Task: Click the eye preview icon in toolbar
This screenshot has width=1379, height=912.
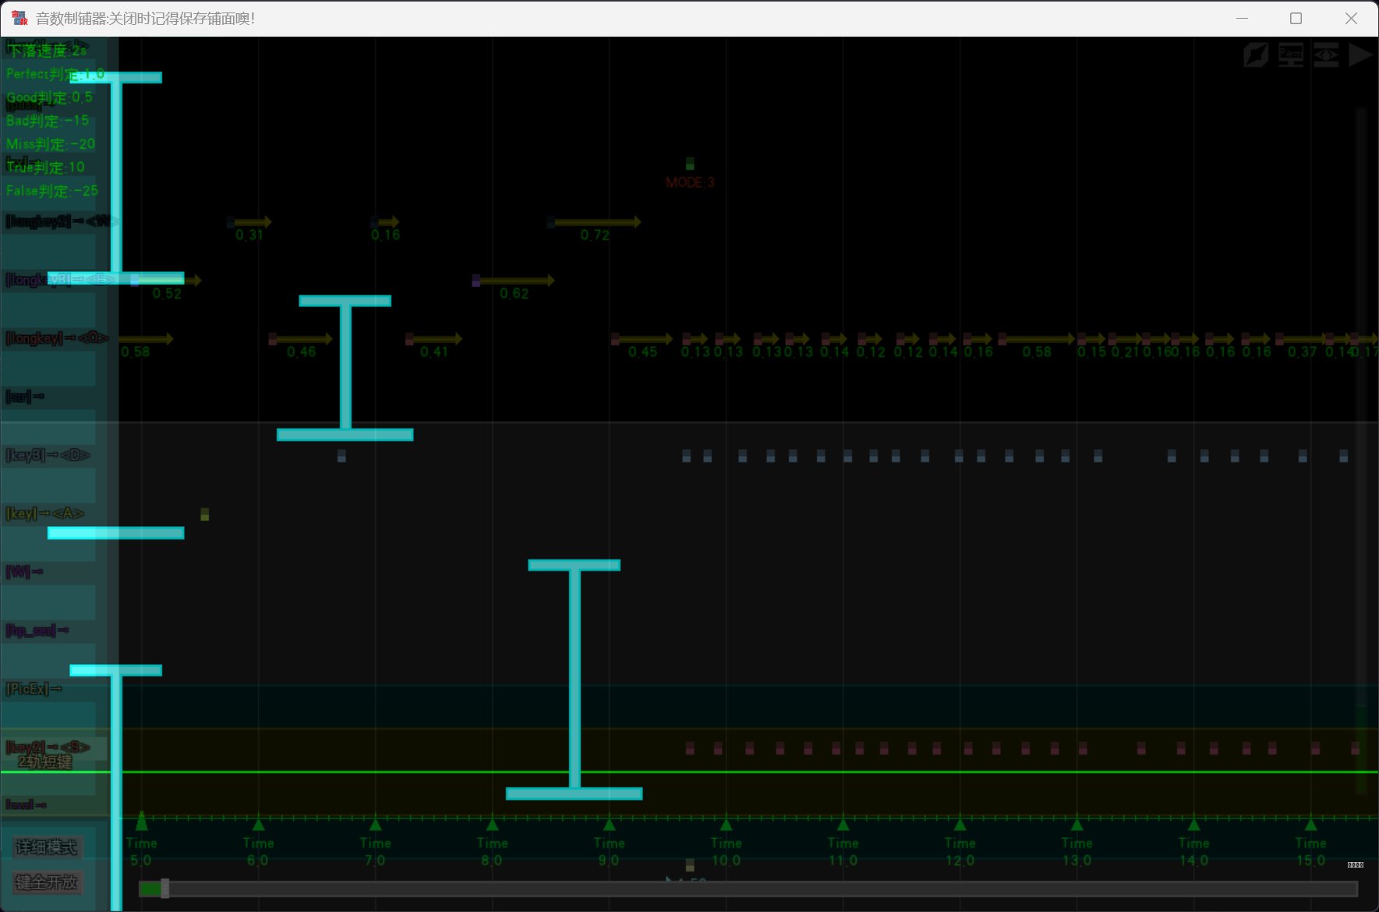Action: [x=1325, y=55]
